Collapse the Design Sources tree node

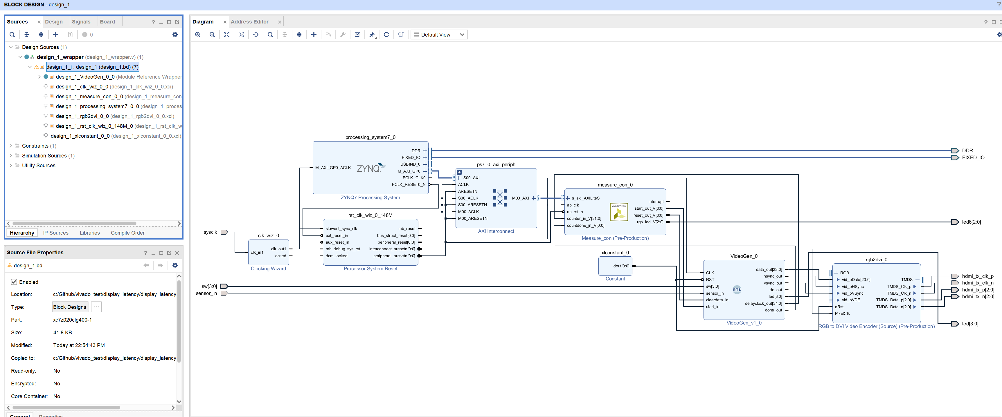coord(11,47)
